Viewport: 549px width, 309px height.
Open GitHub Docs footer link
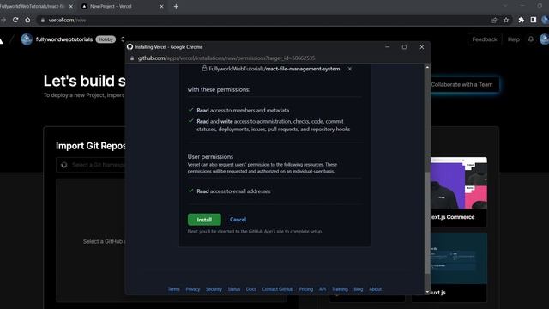click(x=250, y=289)
